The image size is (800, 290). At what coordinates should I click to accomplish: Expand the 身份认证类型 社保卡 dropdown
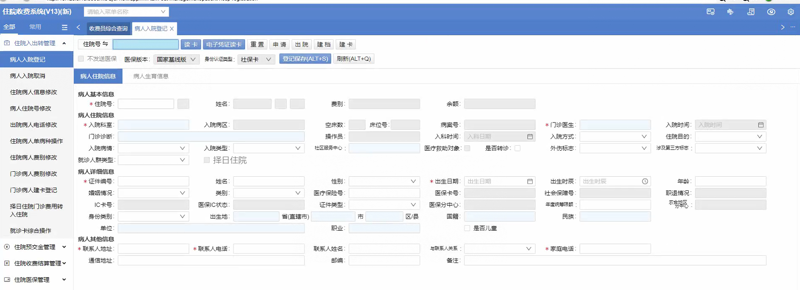(256, 59)
